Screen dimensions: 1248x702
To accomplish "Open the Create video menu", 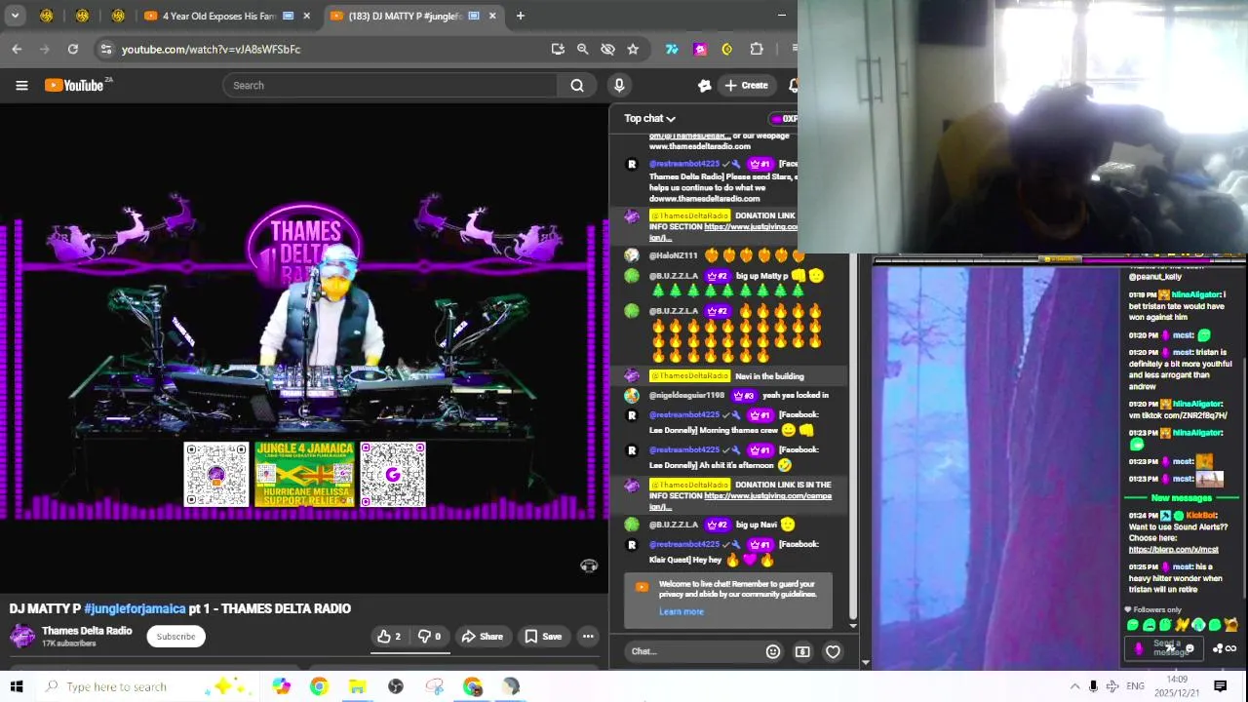I will coord(746,85).
